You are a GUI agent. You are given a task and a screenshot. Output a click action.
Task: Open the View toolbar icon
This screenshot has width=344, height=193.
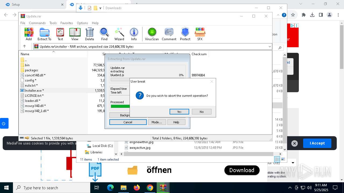point(75,34)
